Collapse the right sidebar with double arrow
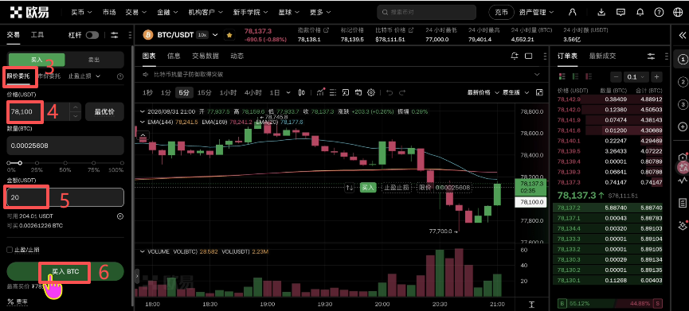The image size is (689, 311). coord(682,35)
